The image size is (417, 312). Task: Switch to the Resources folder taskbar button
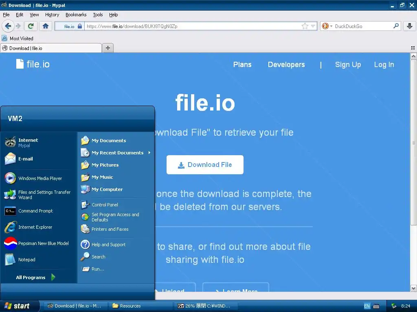(x=140, y=306)
